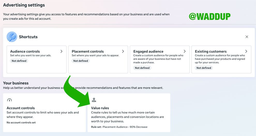Screen dimensions: 256x136
Task: Click the Account controls gauge icon
Action: (x=10, y=100)
